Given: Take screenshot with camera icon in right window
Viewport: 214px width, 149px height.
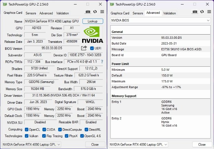Looking at the screenshot, I should click(195, 12).
